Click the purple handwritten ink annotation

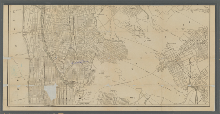point(79,62)
